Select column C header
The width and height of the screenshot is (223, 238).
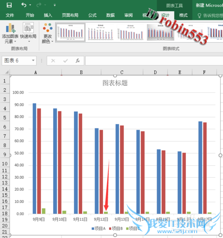(122, 72)
